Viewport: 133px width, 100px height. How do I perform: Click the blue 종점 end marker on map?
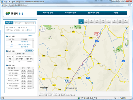coord(66,81)
